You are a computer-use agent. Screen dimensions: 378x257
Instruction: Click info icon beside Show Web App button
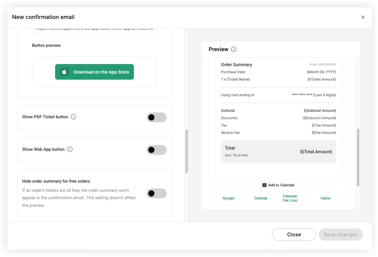coord(70,149)
